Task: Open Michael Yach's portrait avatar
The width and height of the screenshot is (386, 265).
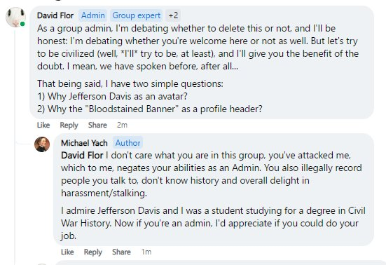Action: pyautogui.click(x=42, y=144)
